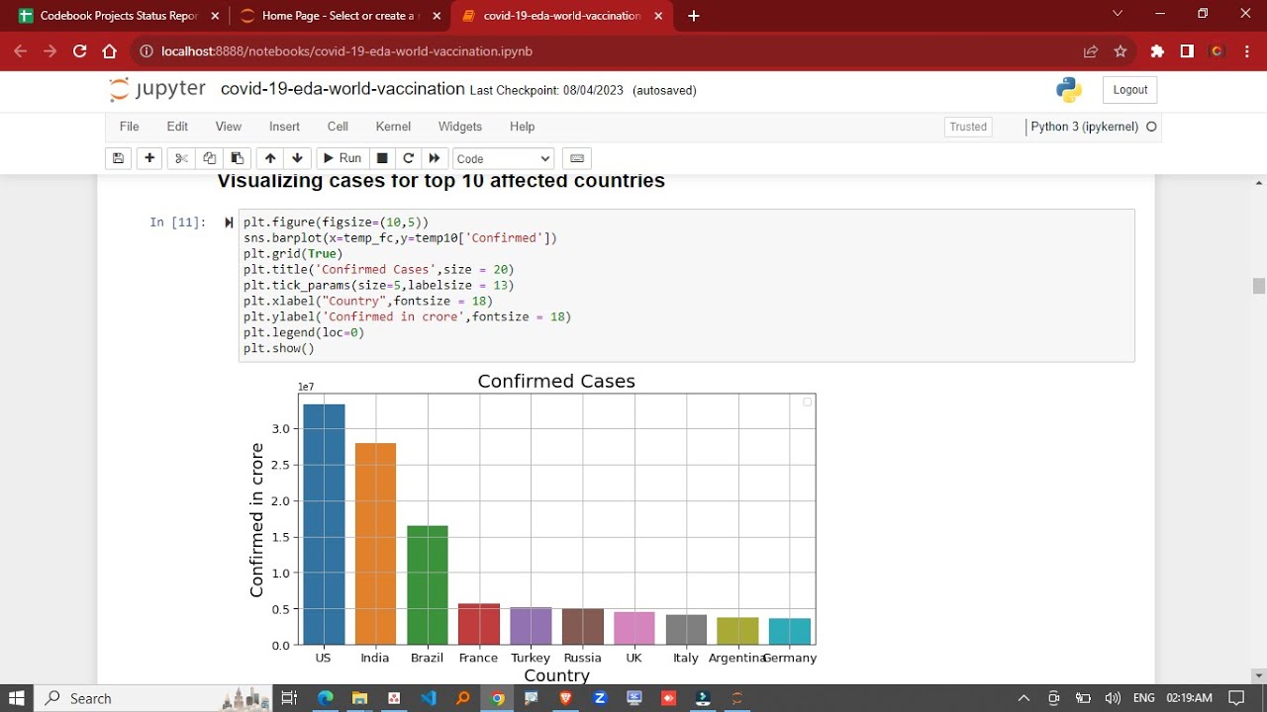This screenshot has height=712, width=1267.
Task: Click the 02:19 AM clock
Action: tap(1189, 698)
